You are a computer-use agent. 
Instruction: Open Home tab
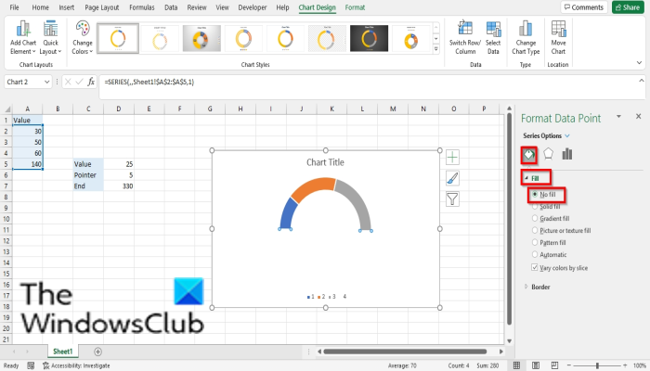40,7
